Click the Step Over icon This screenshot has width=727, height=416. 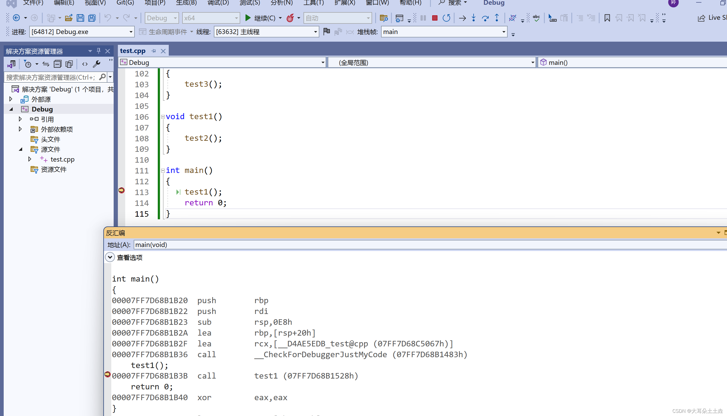485,18
